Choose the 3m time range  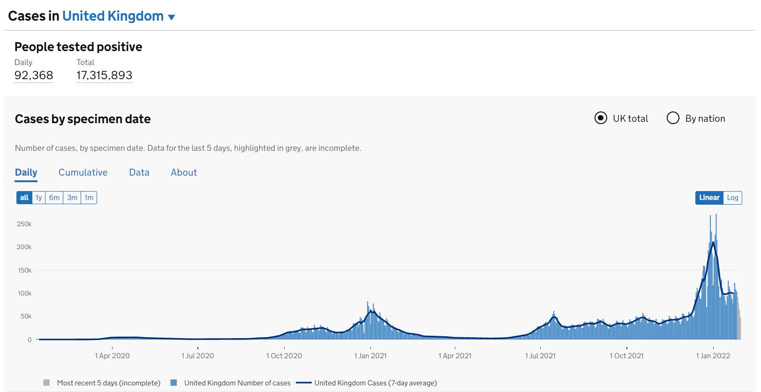(x=72, y=198)
